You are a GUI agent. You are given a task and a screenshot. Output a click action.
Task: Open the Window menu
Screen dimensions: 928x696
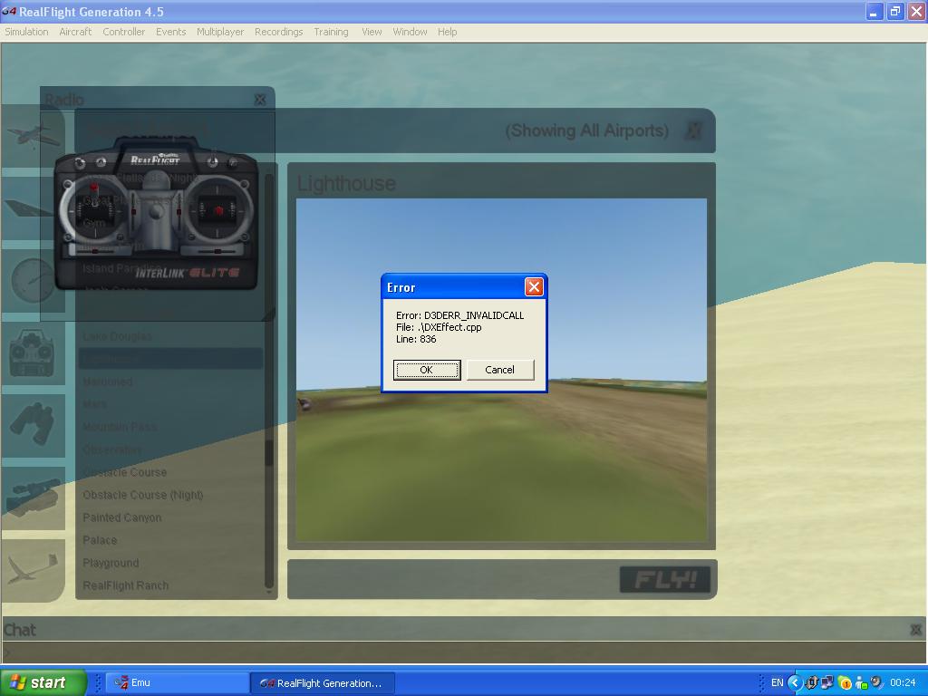(x=411, y=32)
